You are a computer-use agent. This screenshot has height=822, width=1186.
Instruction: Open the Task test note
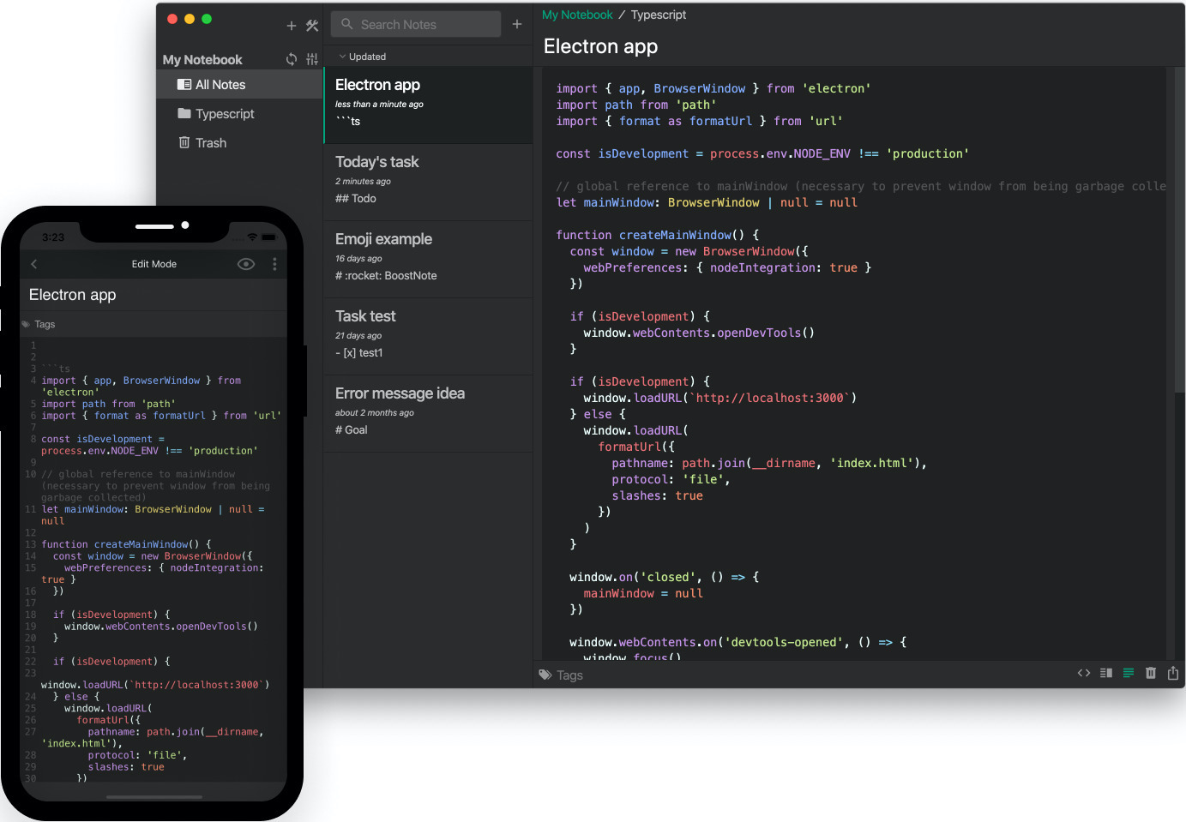tap(429, 336)
